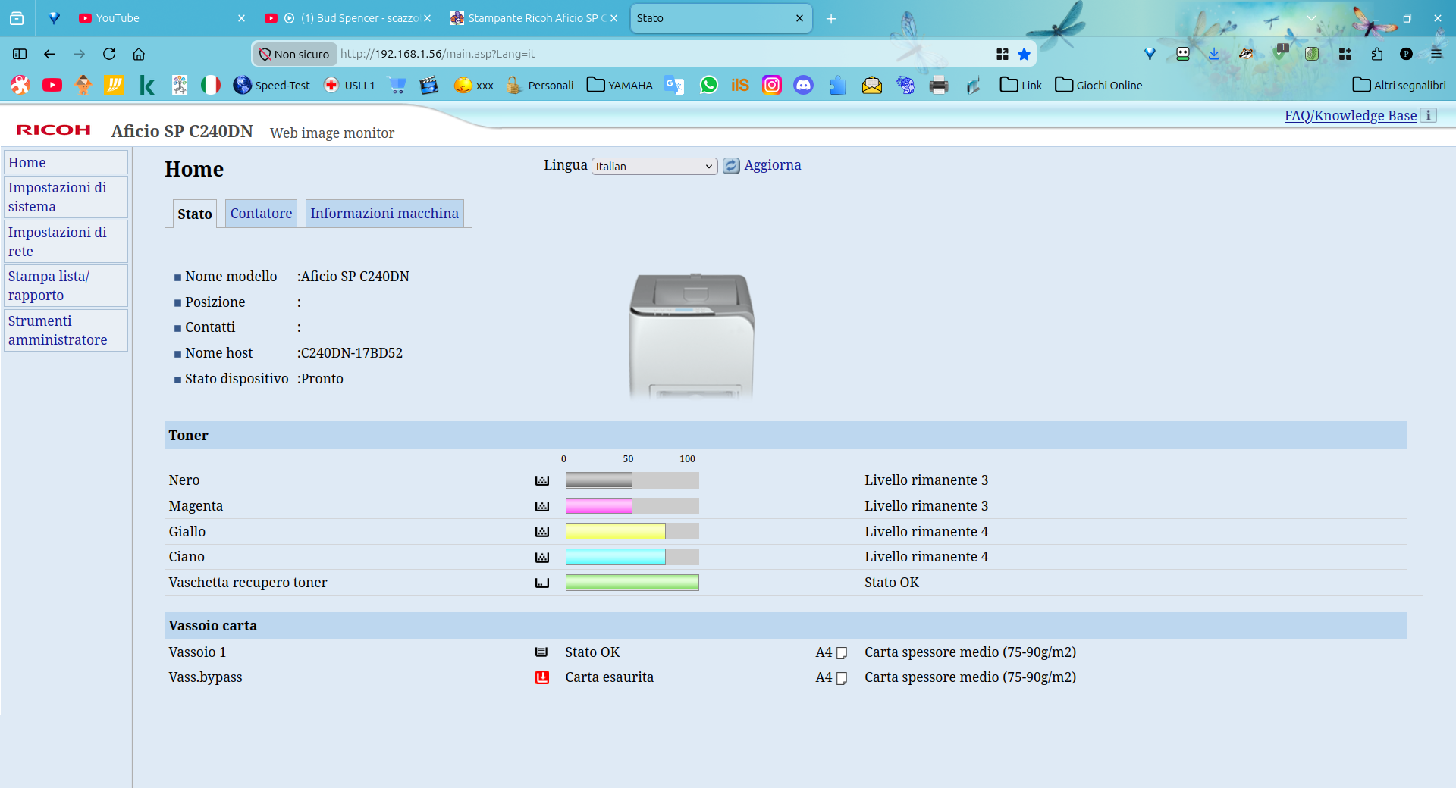
Task: Click the Magenta toner level bar
Action: [x=632, y=506]
